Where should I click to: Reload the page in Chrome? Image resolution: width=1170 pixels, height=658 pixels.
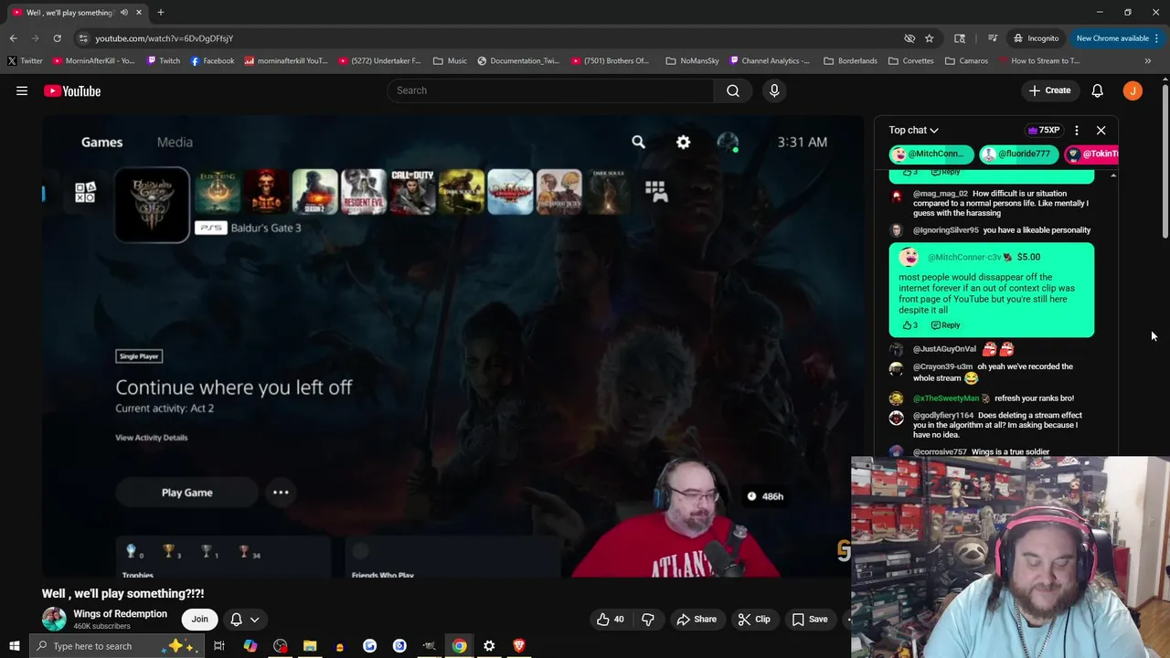pyautogui.click(x=57, y=38)
